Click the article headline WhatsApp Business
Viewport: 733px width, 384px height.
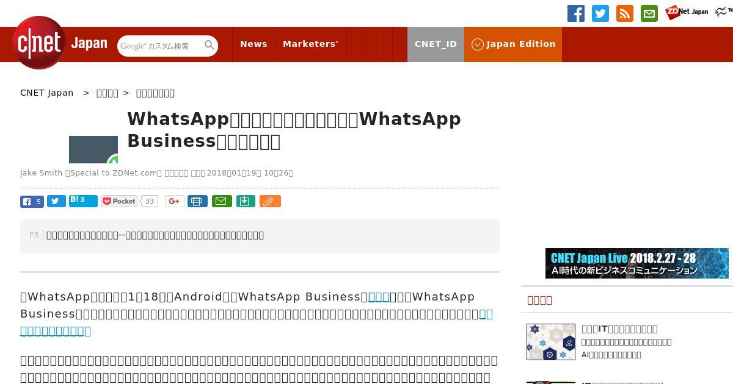pyautogui.click(x=294, y=129)
